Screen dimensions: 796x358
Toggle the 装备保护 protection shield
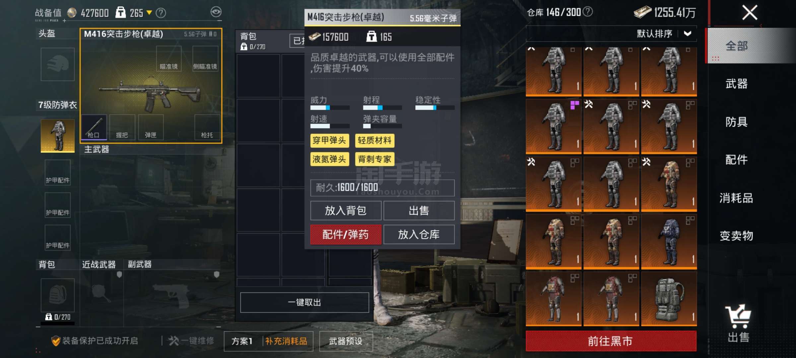(x=56, y=341)
